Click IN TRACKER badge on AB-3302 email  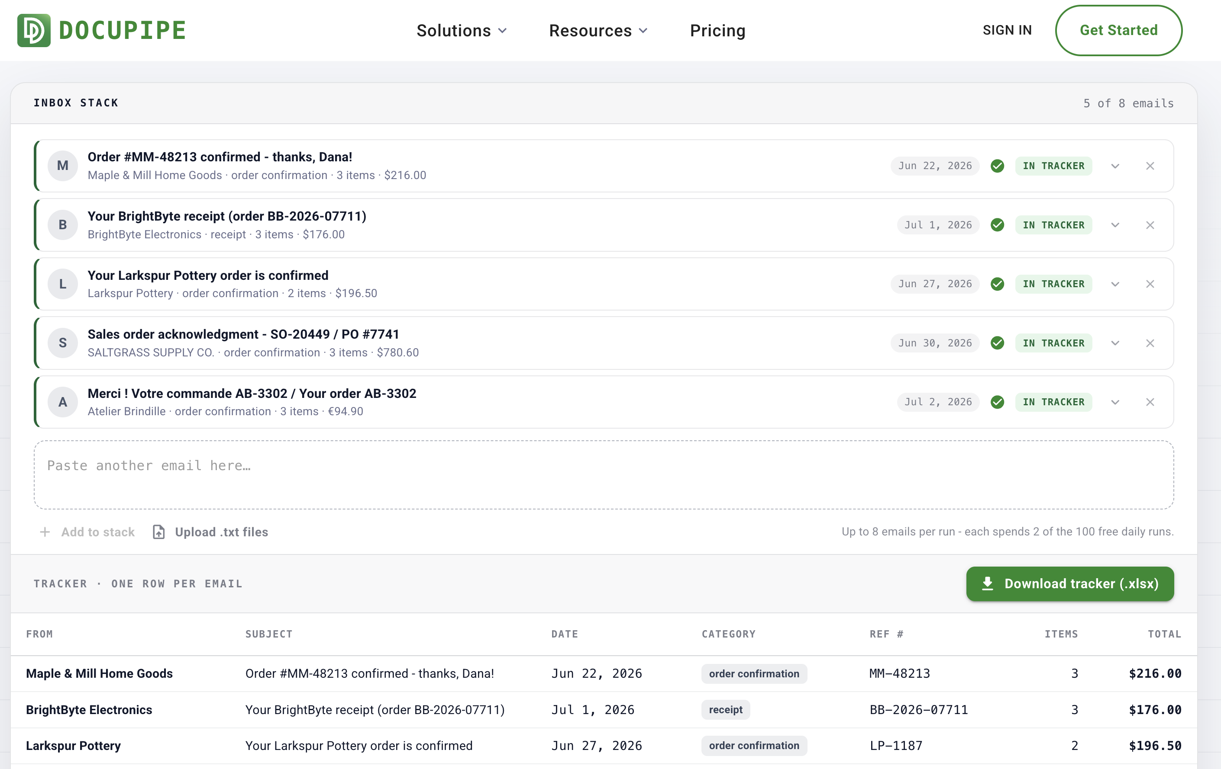tap(1054, 402)
